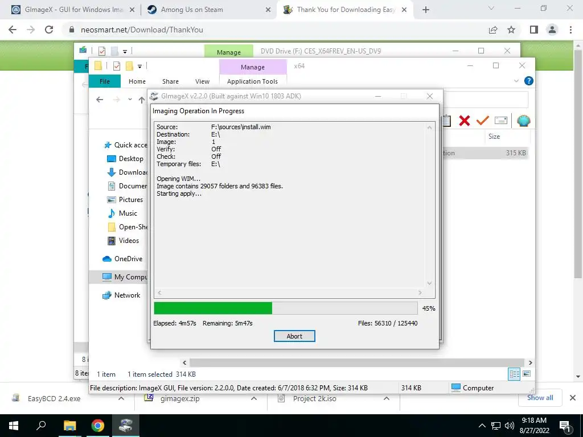Viewport: 583px width, 437px height.
Task: Click the clipboard paste icon in Explorer toolbar
Action: (446, 121)
